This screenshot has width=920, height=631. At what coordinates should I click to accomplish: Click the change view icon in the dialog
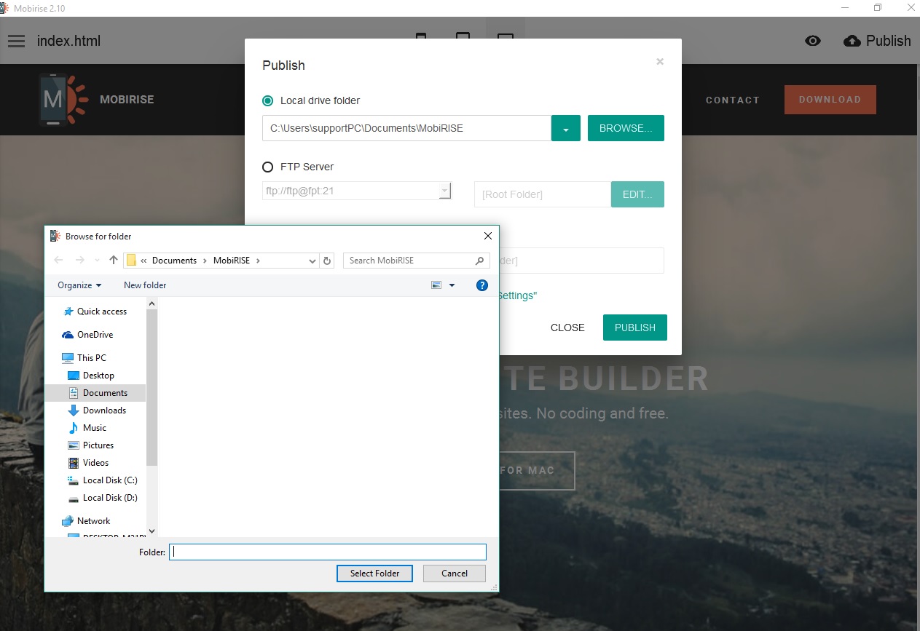coord(437,285)
